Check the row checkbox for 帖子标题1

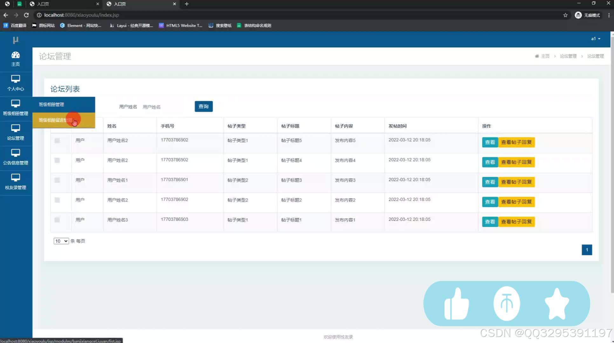[57, 220]
